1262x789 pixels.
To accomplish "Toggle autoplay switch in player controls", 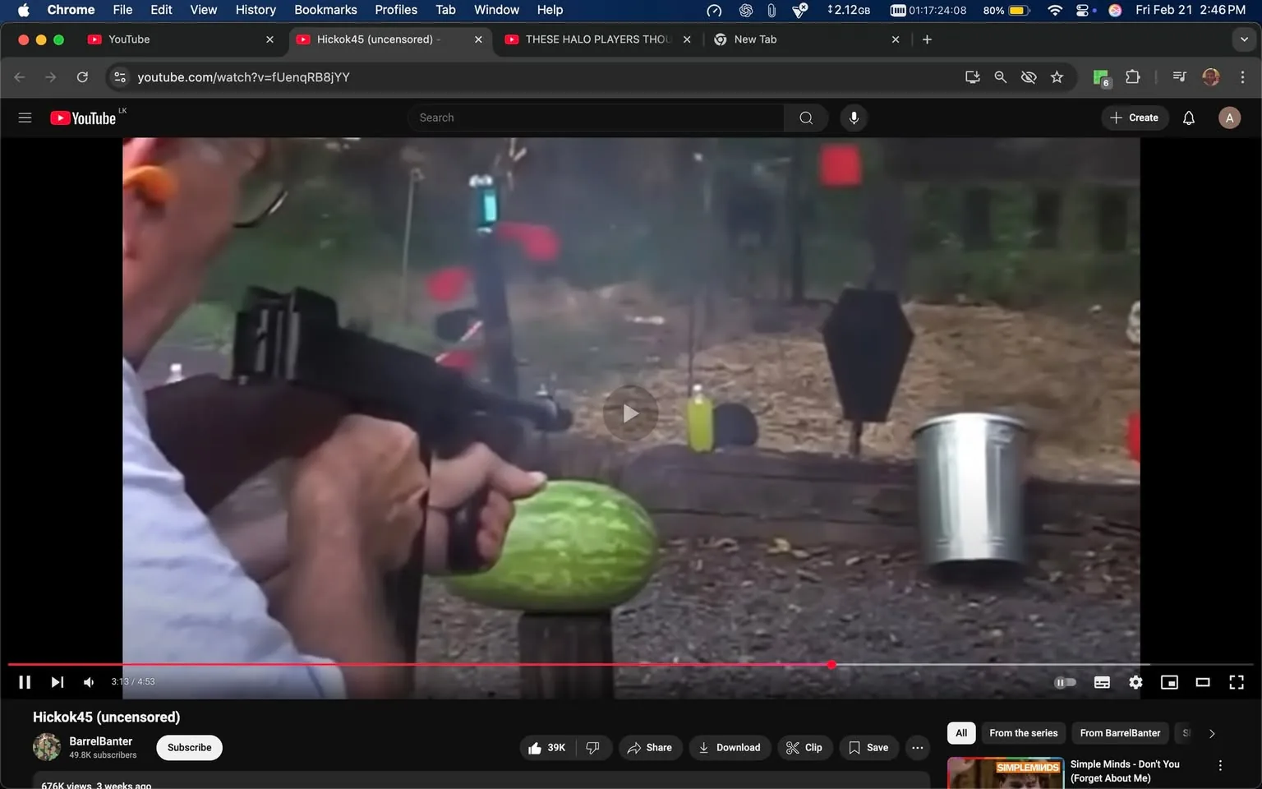I will pos(1065,681).
